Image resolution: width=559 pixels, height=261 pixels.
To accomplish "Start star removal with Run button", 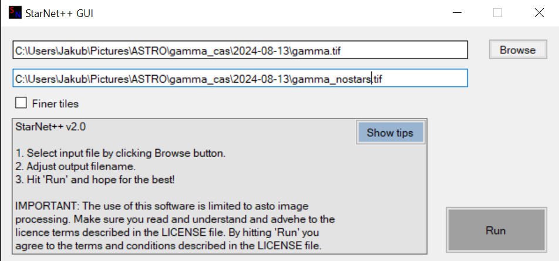I will click(496, 230).
